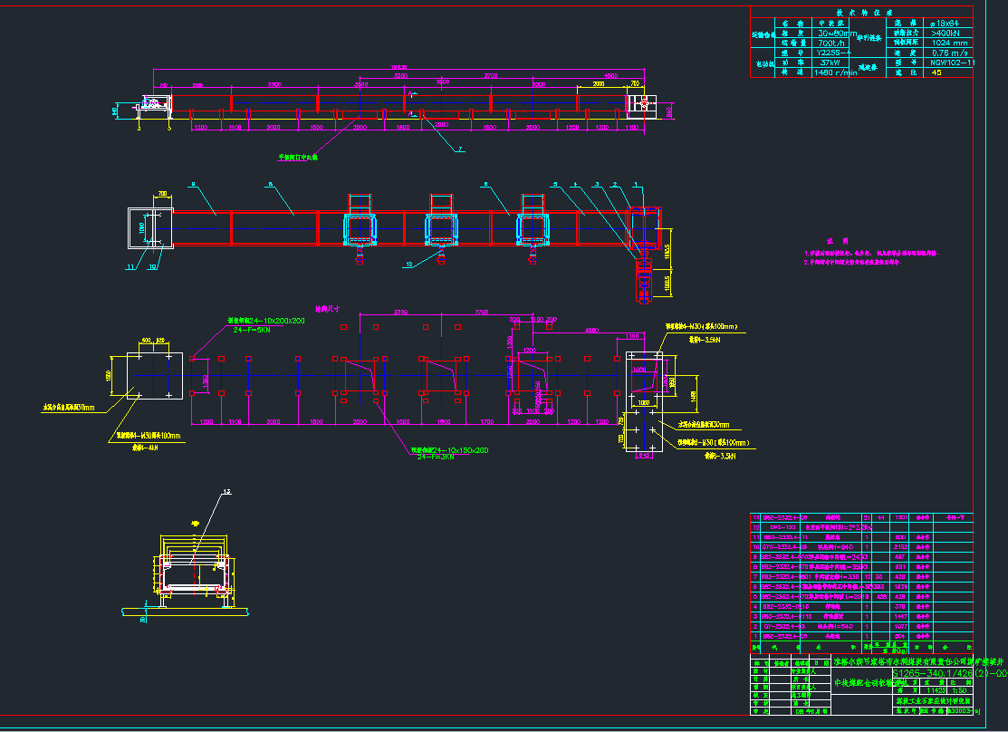Click the green 24-F=3KN annotation

(x=437, y=457)
